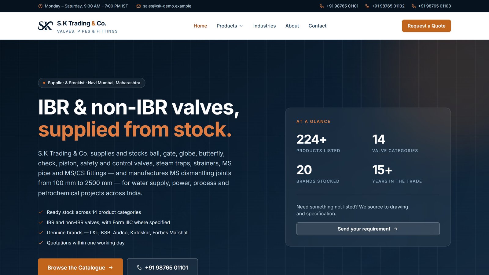489x275 pixels.
Task: Navigate to the About page
Action: click(x=292, y=26)
